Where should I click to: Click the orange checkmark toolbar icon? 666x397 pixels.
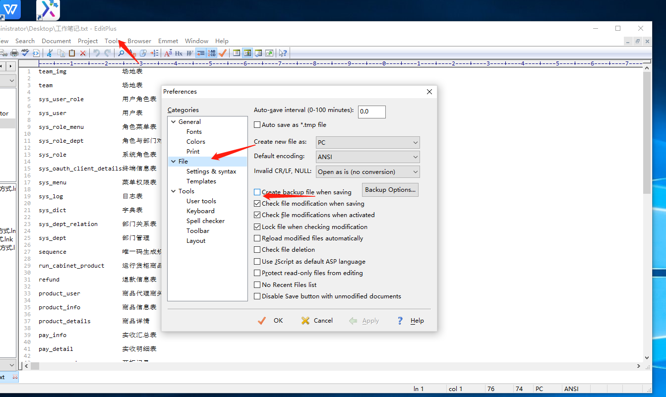[x=223, y=53]
